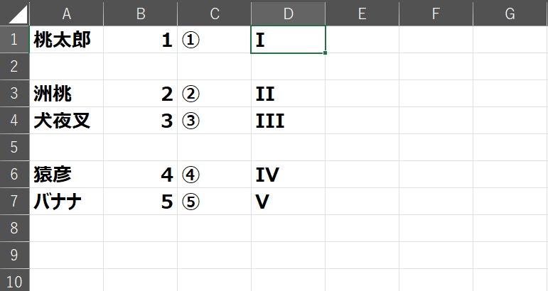548x291 pixels.
Task: Click the Roman numeral IV cell
Action: pyautogui.click(x=288, y=175)
